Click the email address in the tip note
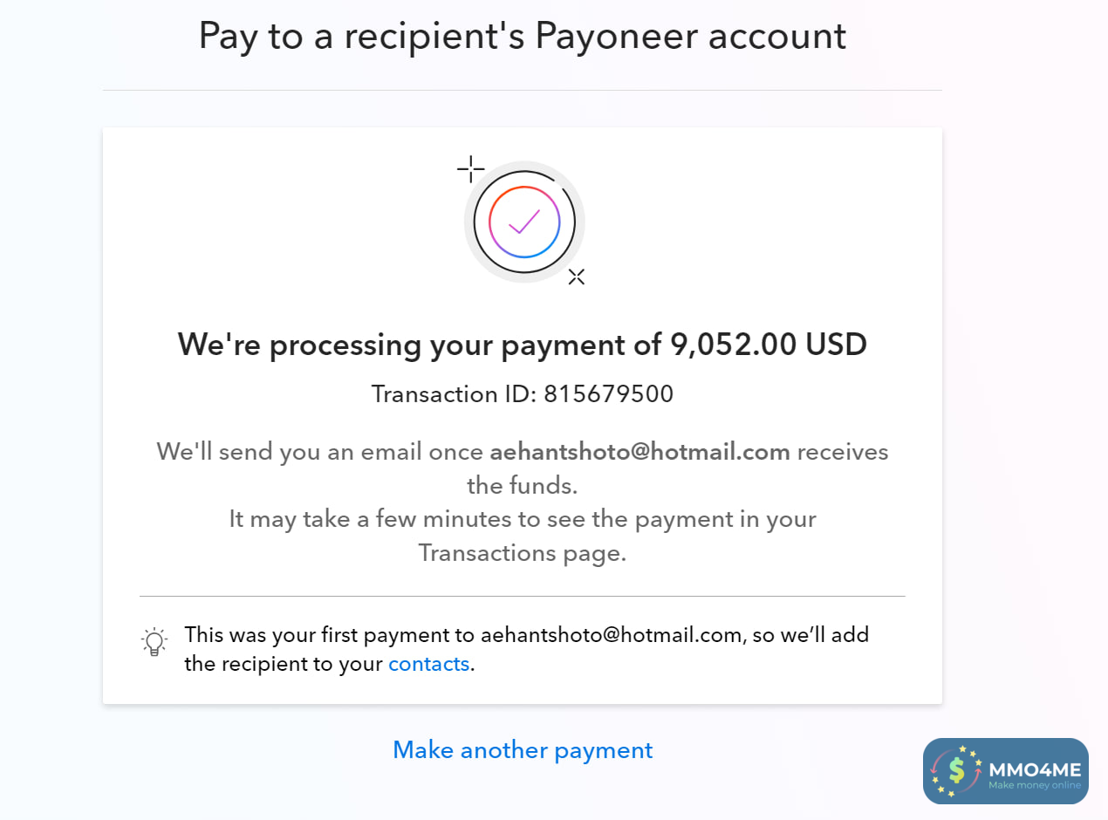This screenshot has height=820, width=1108. tap(611, 634)
